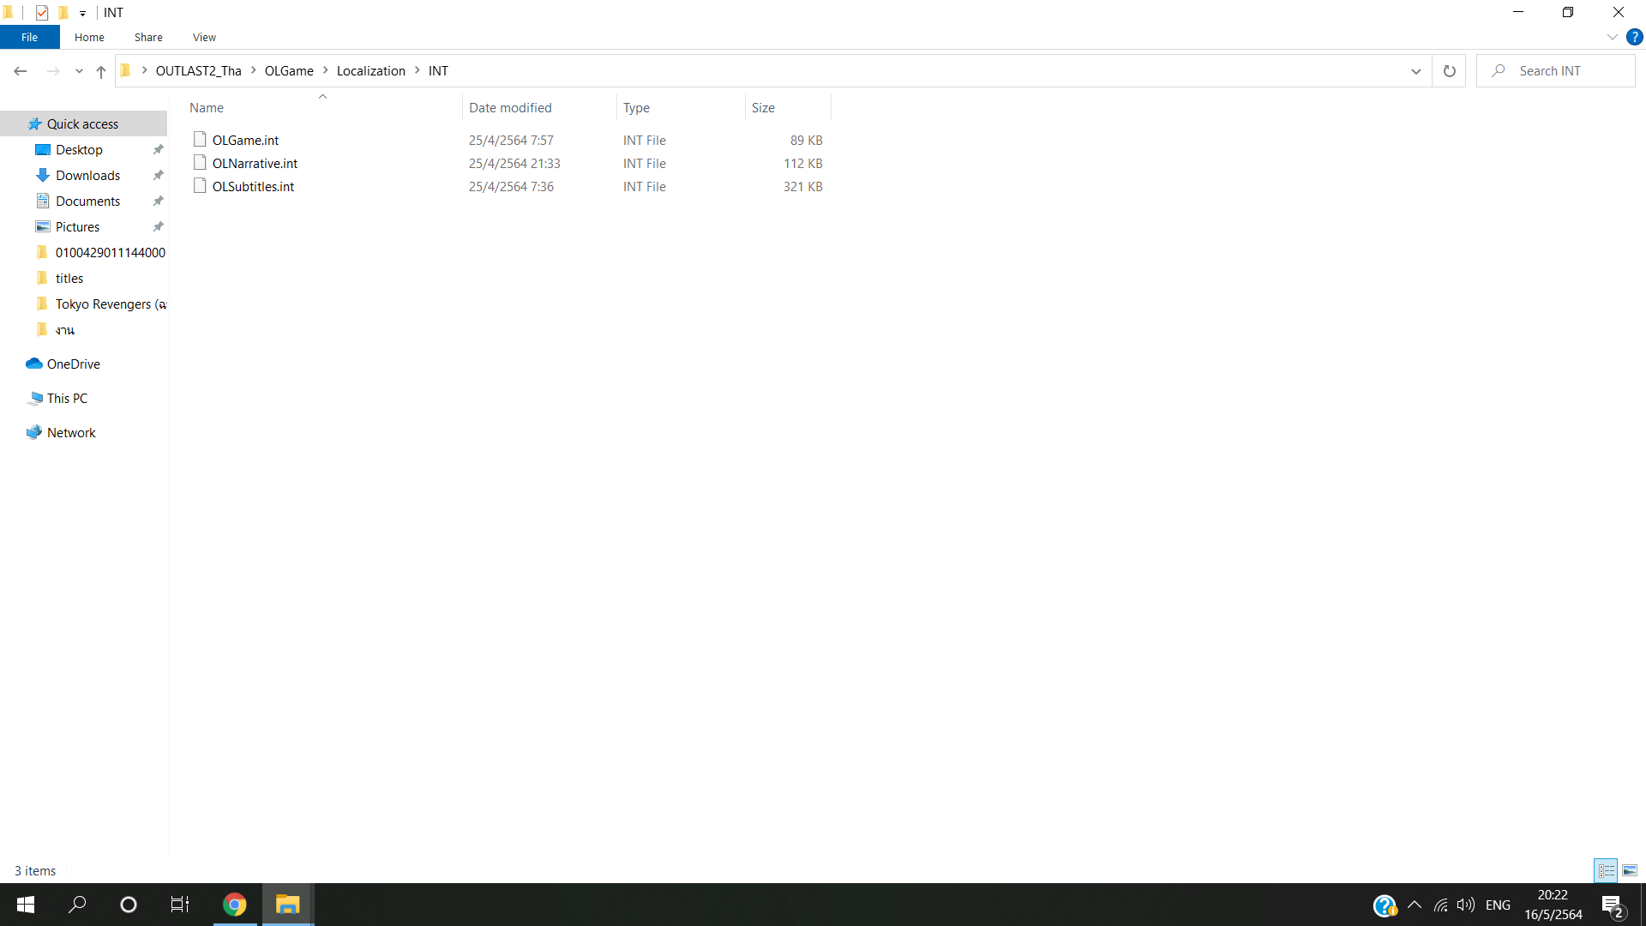The width and height of the screenshot is (1646, 926).
Task: Open Customize Quick Access Toolbar dropdown
Action: pyautogui.click(x=82, y=13)
